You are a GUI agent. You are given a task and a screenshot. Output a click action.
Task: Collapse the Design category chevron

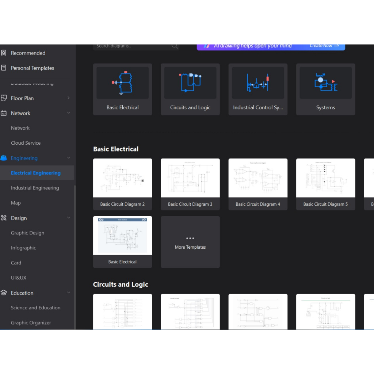coord(69,218)
